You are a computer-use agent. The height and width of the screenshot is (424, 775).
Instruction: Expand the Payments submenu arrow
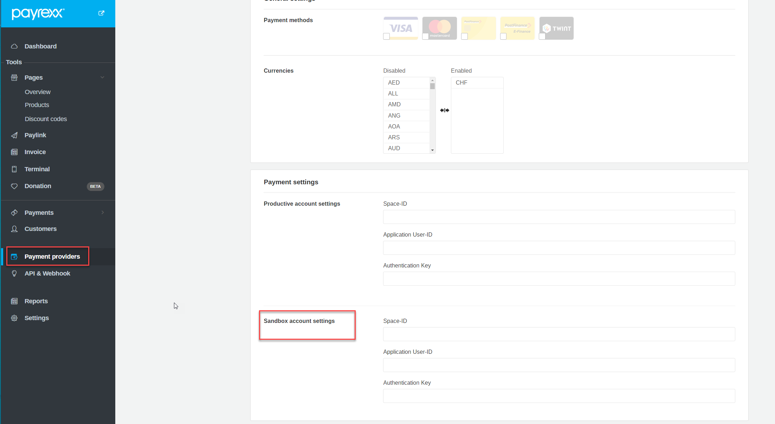tap(103, 212)
